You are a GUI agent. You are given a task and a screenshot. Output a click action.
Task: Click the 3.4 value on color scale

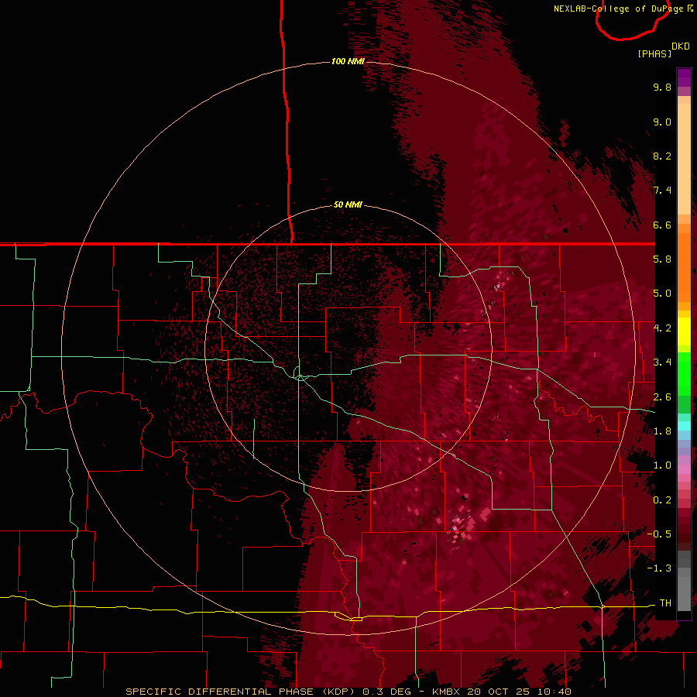coord(662,362)
